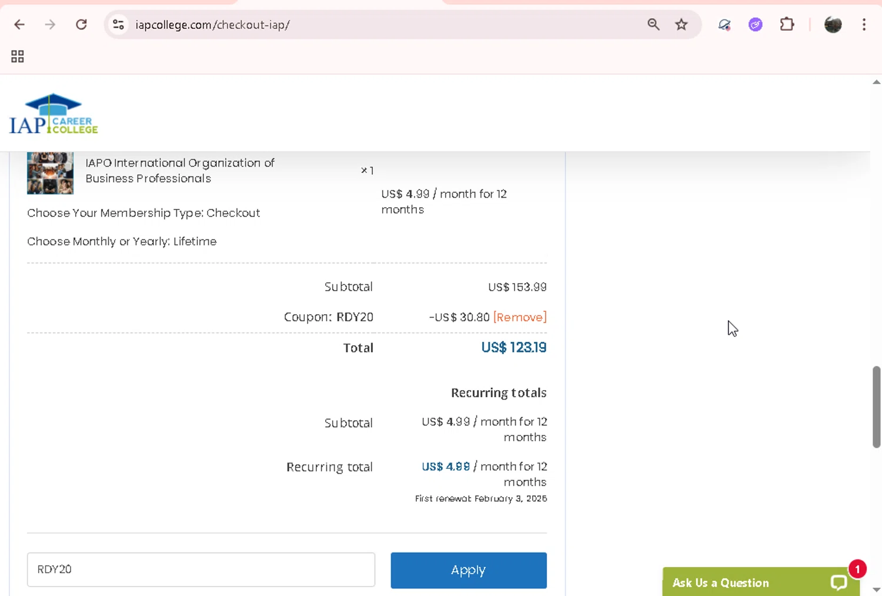Open the Ask Us a Question chat
Image resolution: width=882 pixels, height=596 pixels.
[761, 582]
